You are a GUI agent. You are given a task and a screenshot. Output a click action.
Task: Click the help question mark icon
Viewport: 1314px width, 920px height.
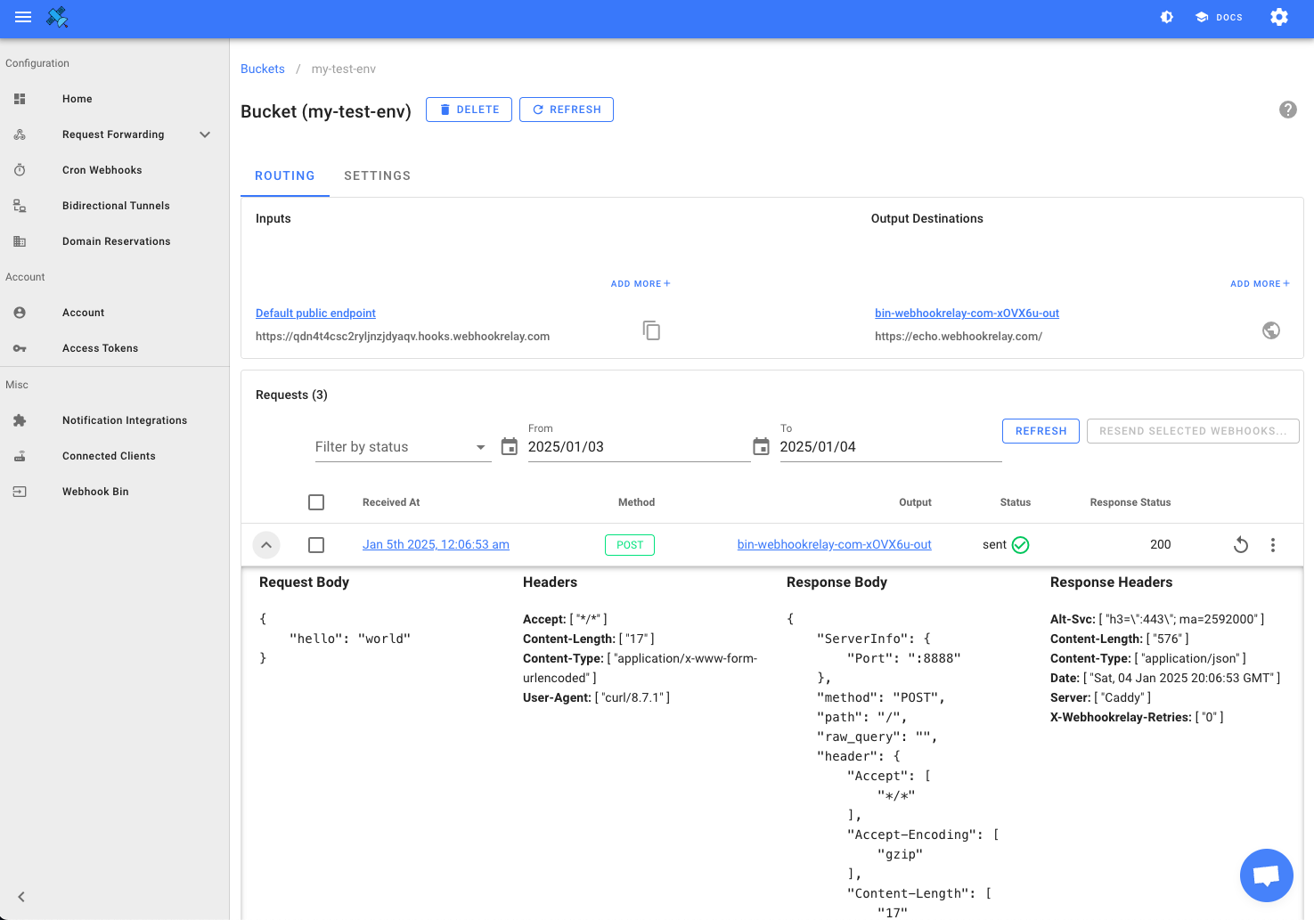[x=1287, y=110]
